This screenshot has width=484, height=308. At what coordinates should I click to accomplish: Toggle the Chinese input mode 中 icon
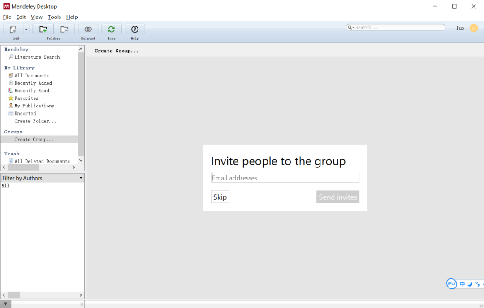click(x=462, y=284)
